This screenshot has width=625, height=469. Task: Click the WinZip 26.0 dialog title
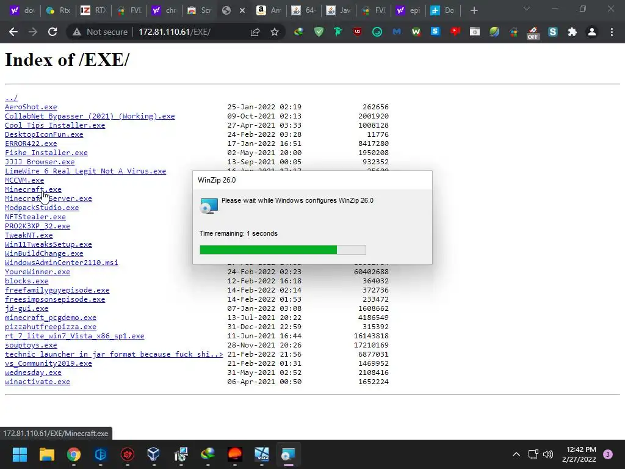coord(217,180)
